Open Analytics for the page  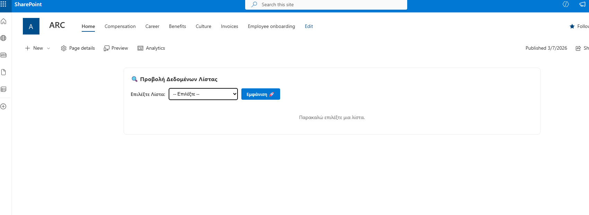(151, 48)
